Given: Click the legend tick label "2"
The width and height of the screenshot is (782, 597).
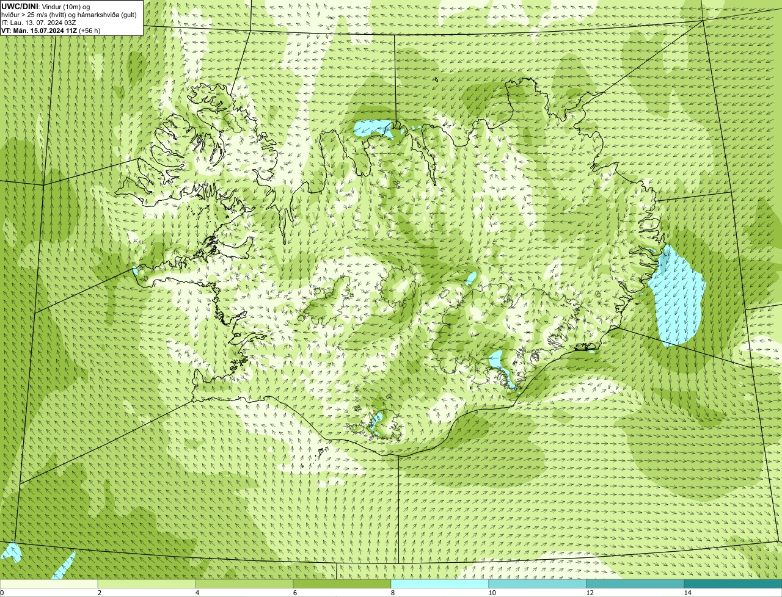Looking at the screenshot, I should coord(99,593).
